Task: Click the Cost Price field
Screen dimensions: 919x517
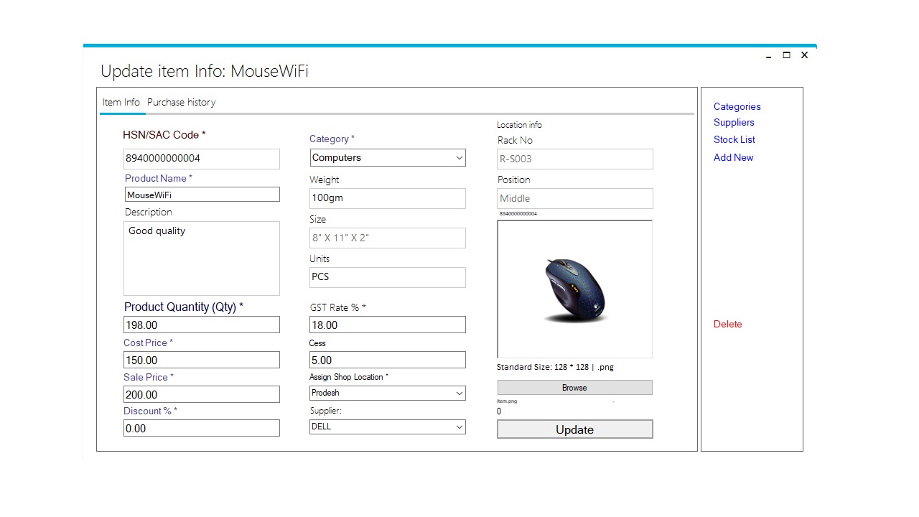Action: tap(202, 360)
